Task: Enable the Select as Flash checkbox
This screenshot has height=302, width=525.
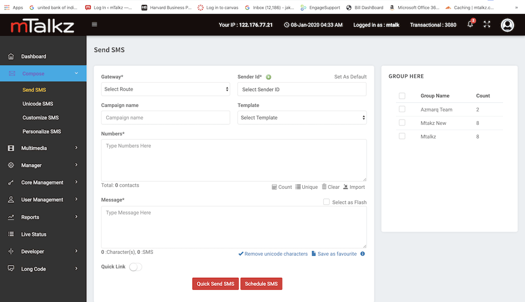Action: pyautogui.click(x=326, y=202)
